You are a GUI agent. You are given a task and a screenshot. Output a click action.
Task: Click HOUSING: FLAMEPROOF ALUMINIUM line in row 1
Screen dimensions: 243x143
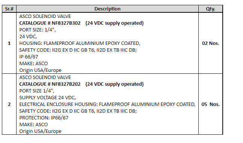tap(80, 43)
